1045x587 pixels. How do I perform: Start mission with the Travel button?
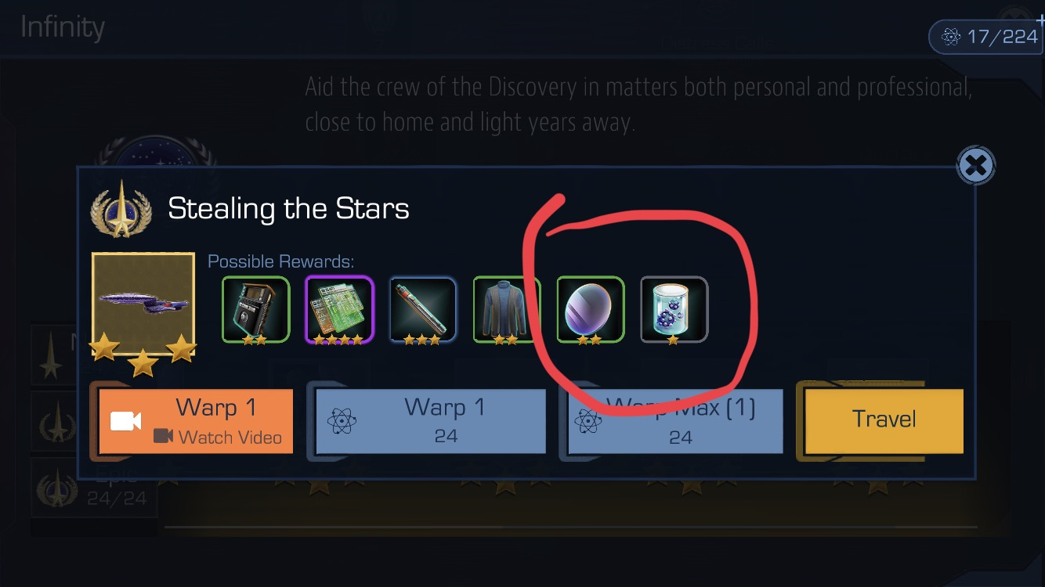pos(884,420)
